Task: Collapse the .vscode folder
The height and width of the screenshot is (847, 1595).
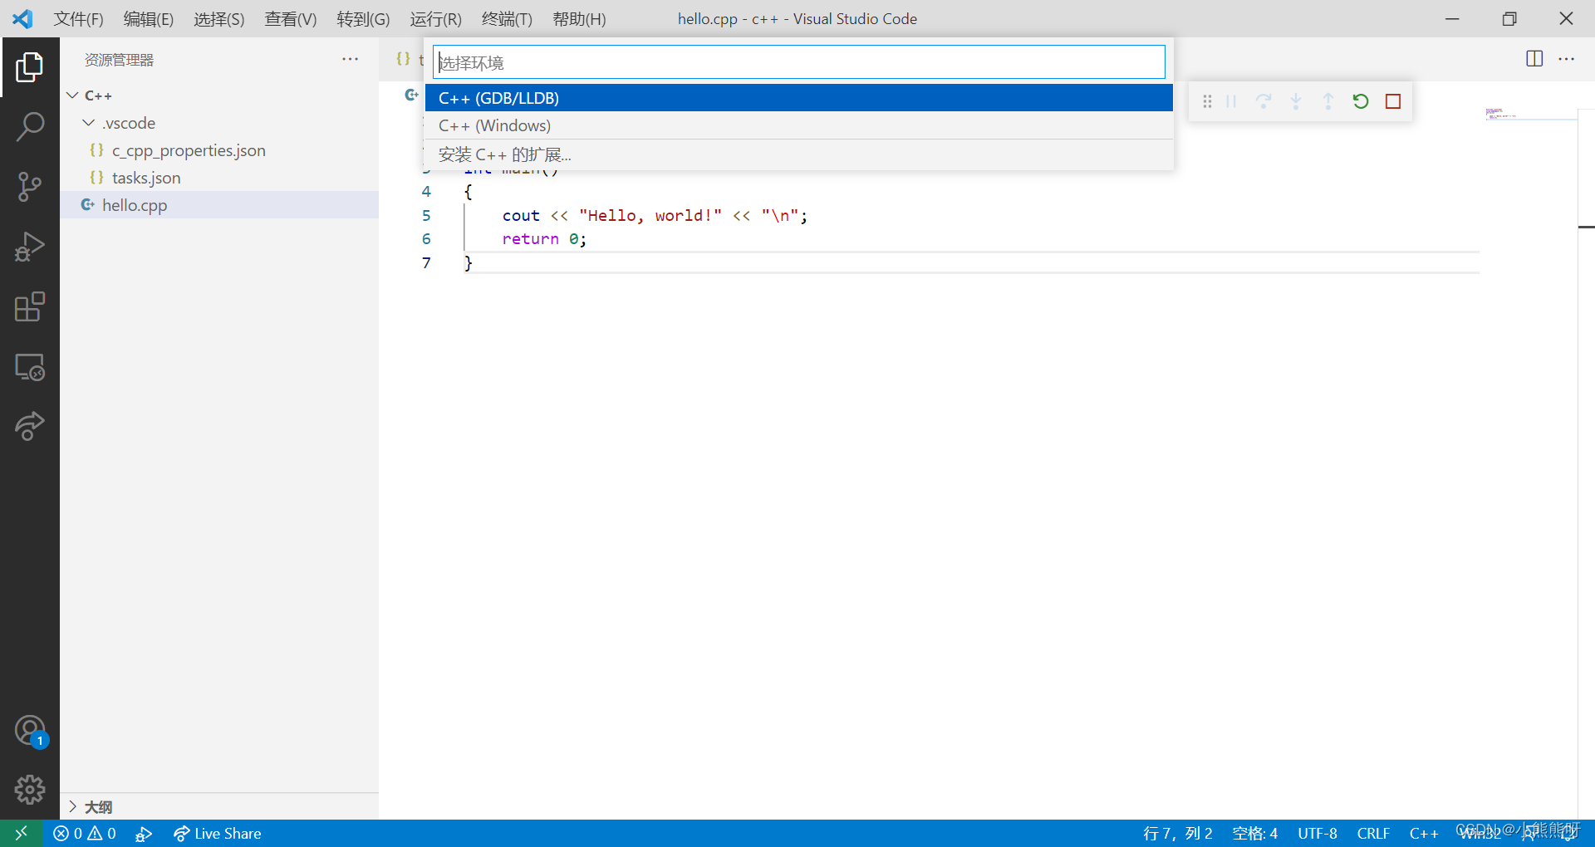Action: (x=219, y=123)
